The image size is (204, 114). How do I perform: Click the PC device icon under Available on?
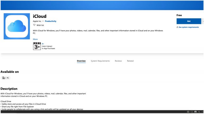[4, 78]
